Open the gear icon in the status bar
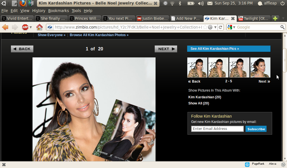This screenshot has width=287, height=168. [x=283, y=165]
